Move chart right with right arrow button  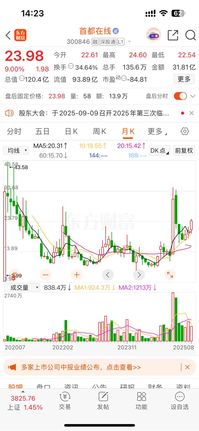pyautogui.click(x=139, y=275)
